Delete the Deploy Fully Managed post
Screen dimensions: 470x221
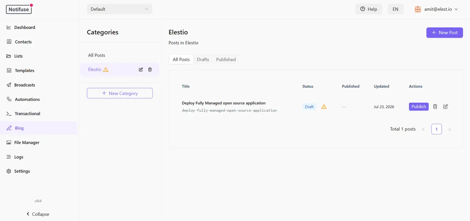pos(435,106)
